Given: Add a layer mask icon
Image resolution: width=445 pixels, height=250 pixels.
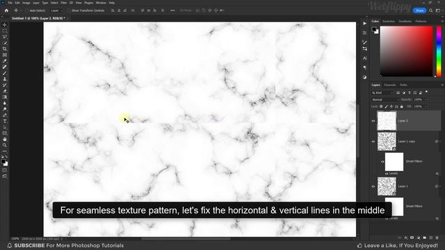Looking at the screenshot, I should [412, 237].
